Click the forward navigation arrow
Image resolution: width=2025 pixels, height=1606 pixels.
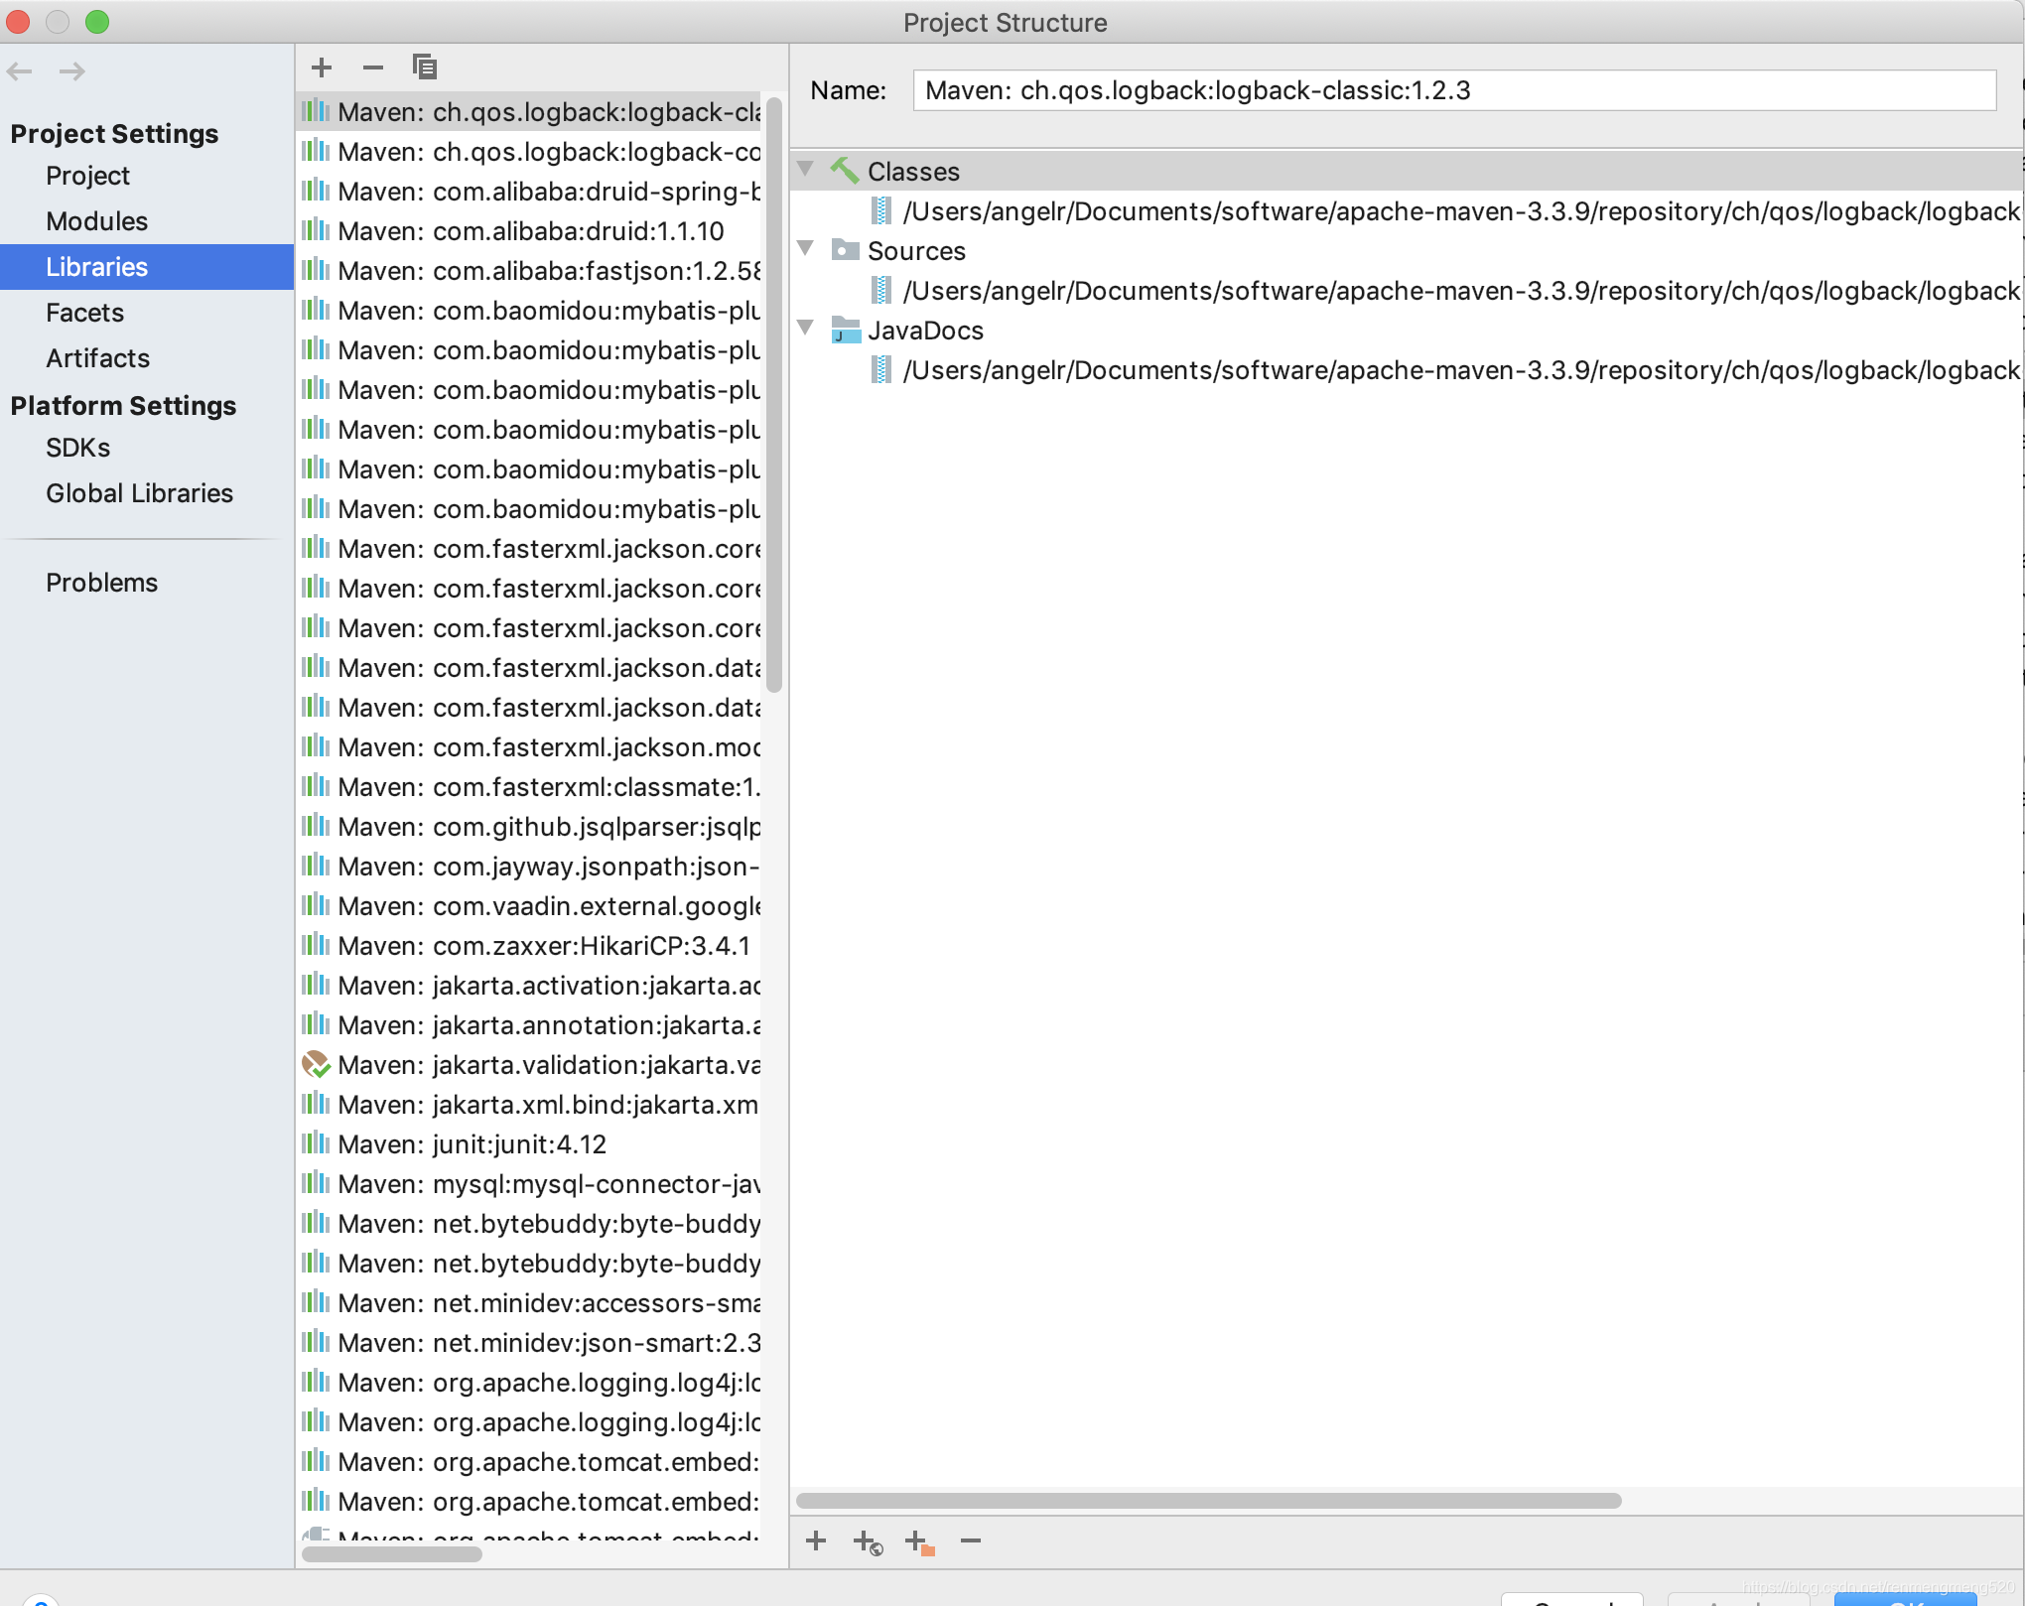pos(71,71)
